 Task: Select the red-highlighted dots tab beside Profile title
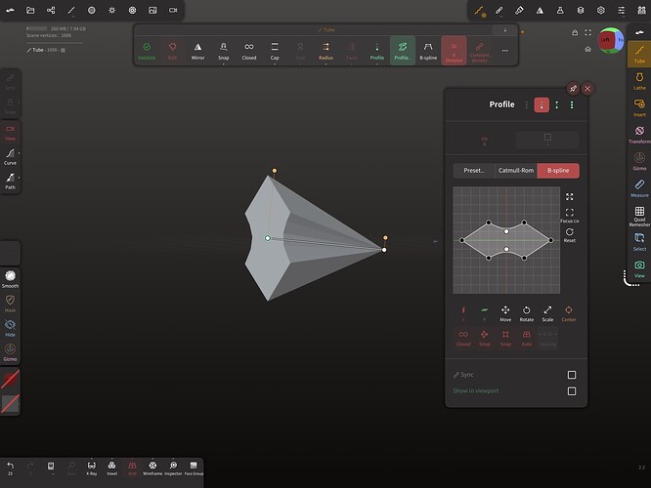(542, 105)
